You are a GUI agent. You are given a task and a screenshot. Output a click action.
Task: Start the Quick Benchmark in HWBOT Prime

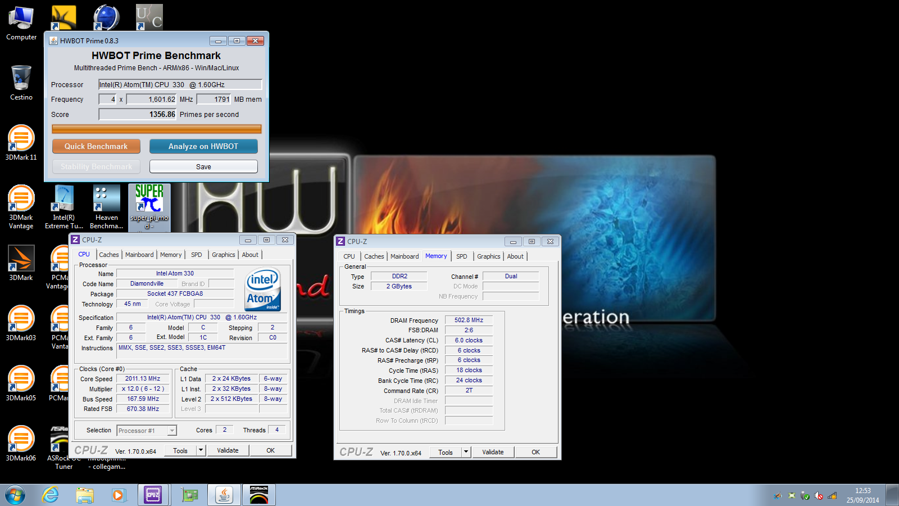click(96, 146)
